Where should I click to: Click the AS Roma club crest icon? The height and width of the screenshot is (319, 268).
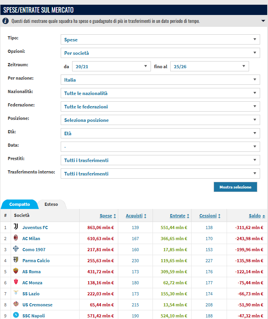[x=16, y=272]
